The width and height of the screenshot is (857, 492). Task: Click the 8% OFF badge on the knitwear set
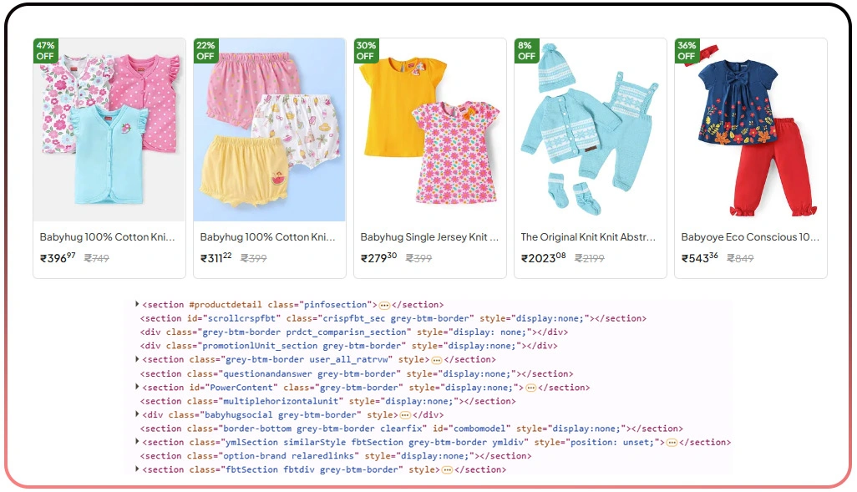[526, 51]
